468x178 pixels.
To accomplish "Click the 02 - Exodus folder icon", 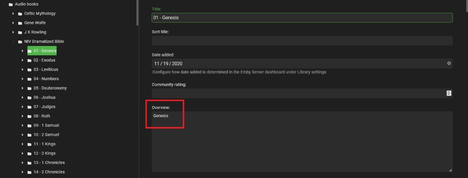I will (30, 60).
